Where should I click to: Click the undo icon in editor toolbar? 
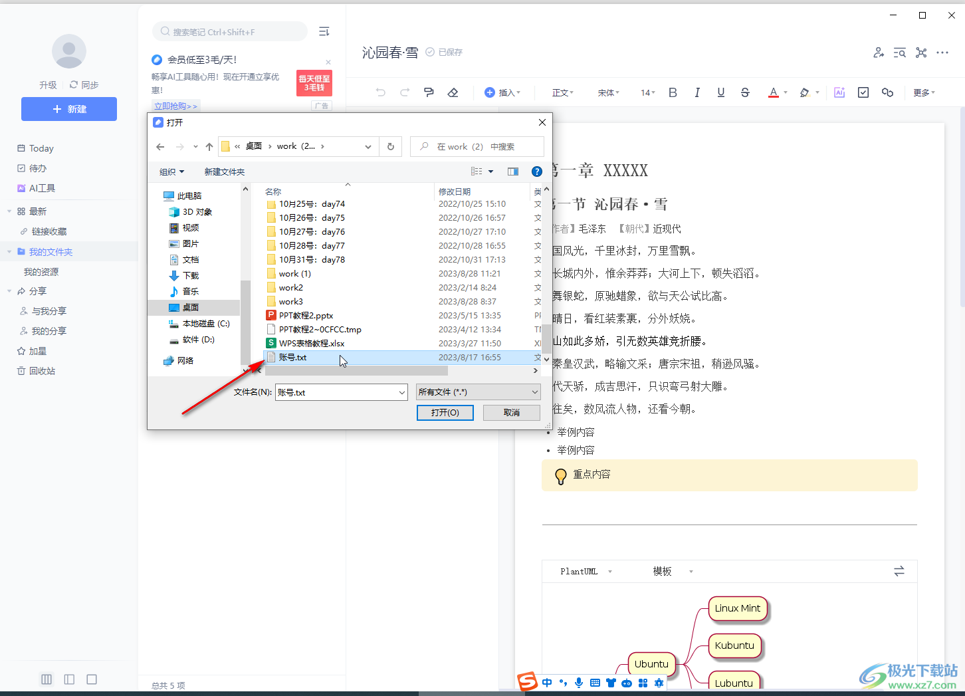(381, 92)
